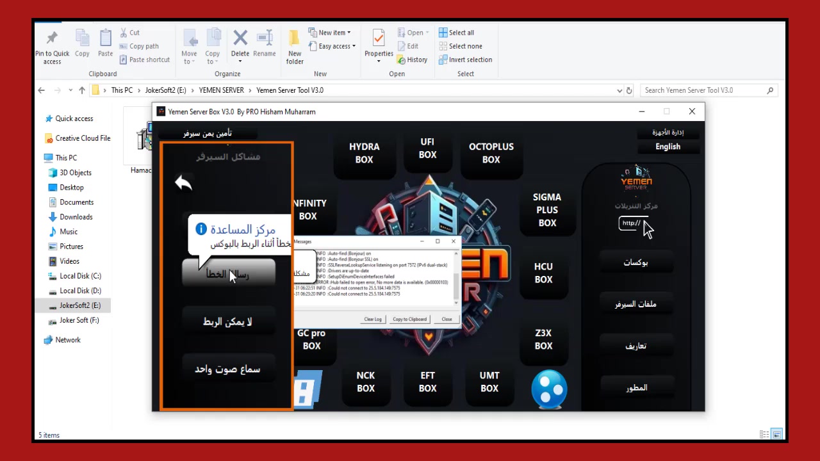The height and width of the screenshot is (461, 820).
Task: Open Music in the navigation pane
Action: 63,231
